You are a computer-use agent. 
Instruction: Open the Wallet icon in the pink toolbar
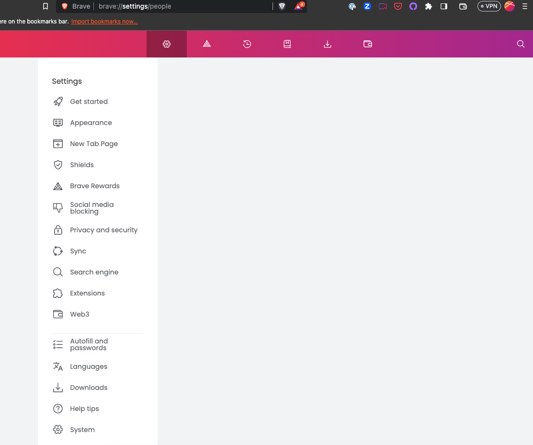click(368, 44)
